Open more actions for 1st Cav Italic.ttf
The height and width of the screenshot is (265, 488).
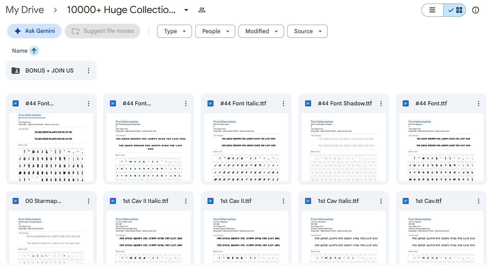(x=381, y=201)
